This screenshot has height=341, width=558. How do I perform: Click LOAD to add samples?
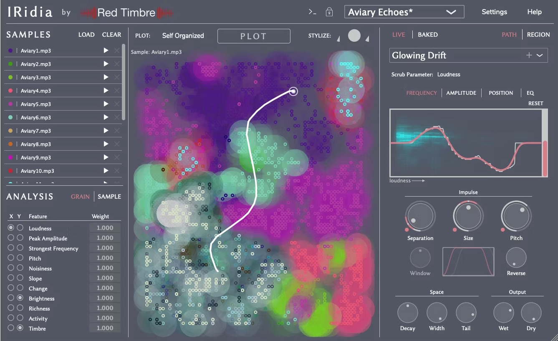(x=86, y=35)
